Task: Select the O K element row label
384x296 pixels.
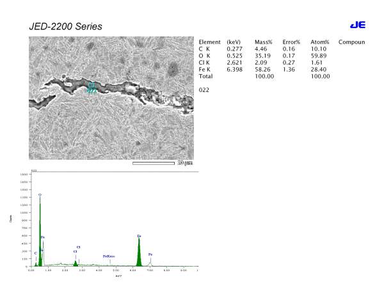Action: coord(204,56)
